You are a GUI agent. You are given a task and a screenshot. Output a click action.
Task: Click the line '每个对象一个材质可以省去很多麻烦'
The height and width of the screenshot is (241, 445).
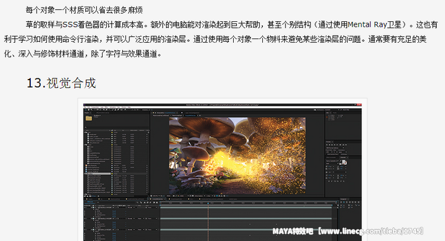(84, 10)
